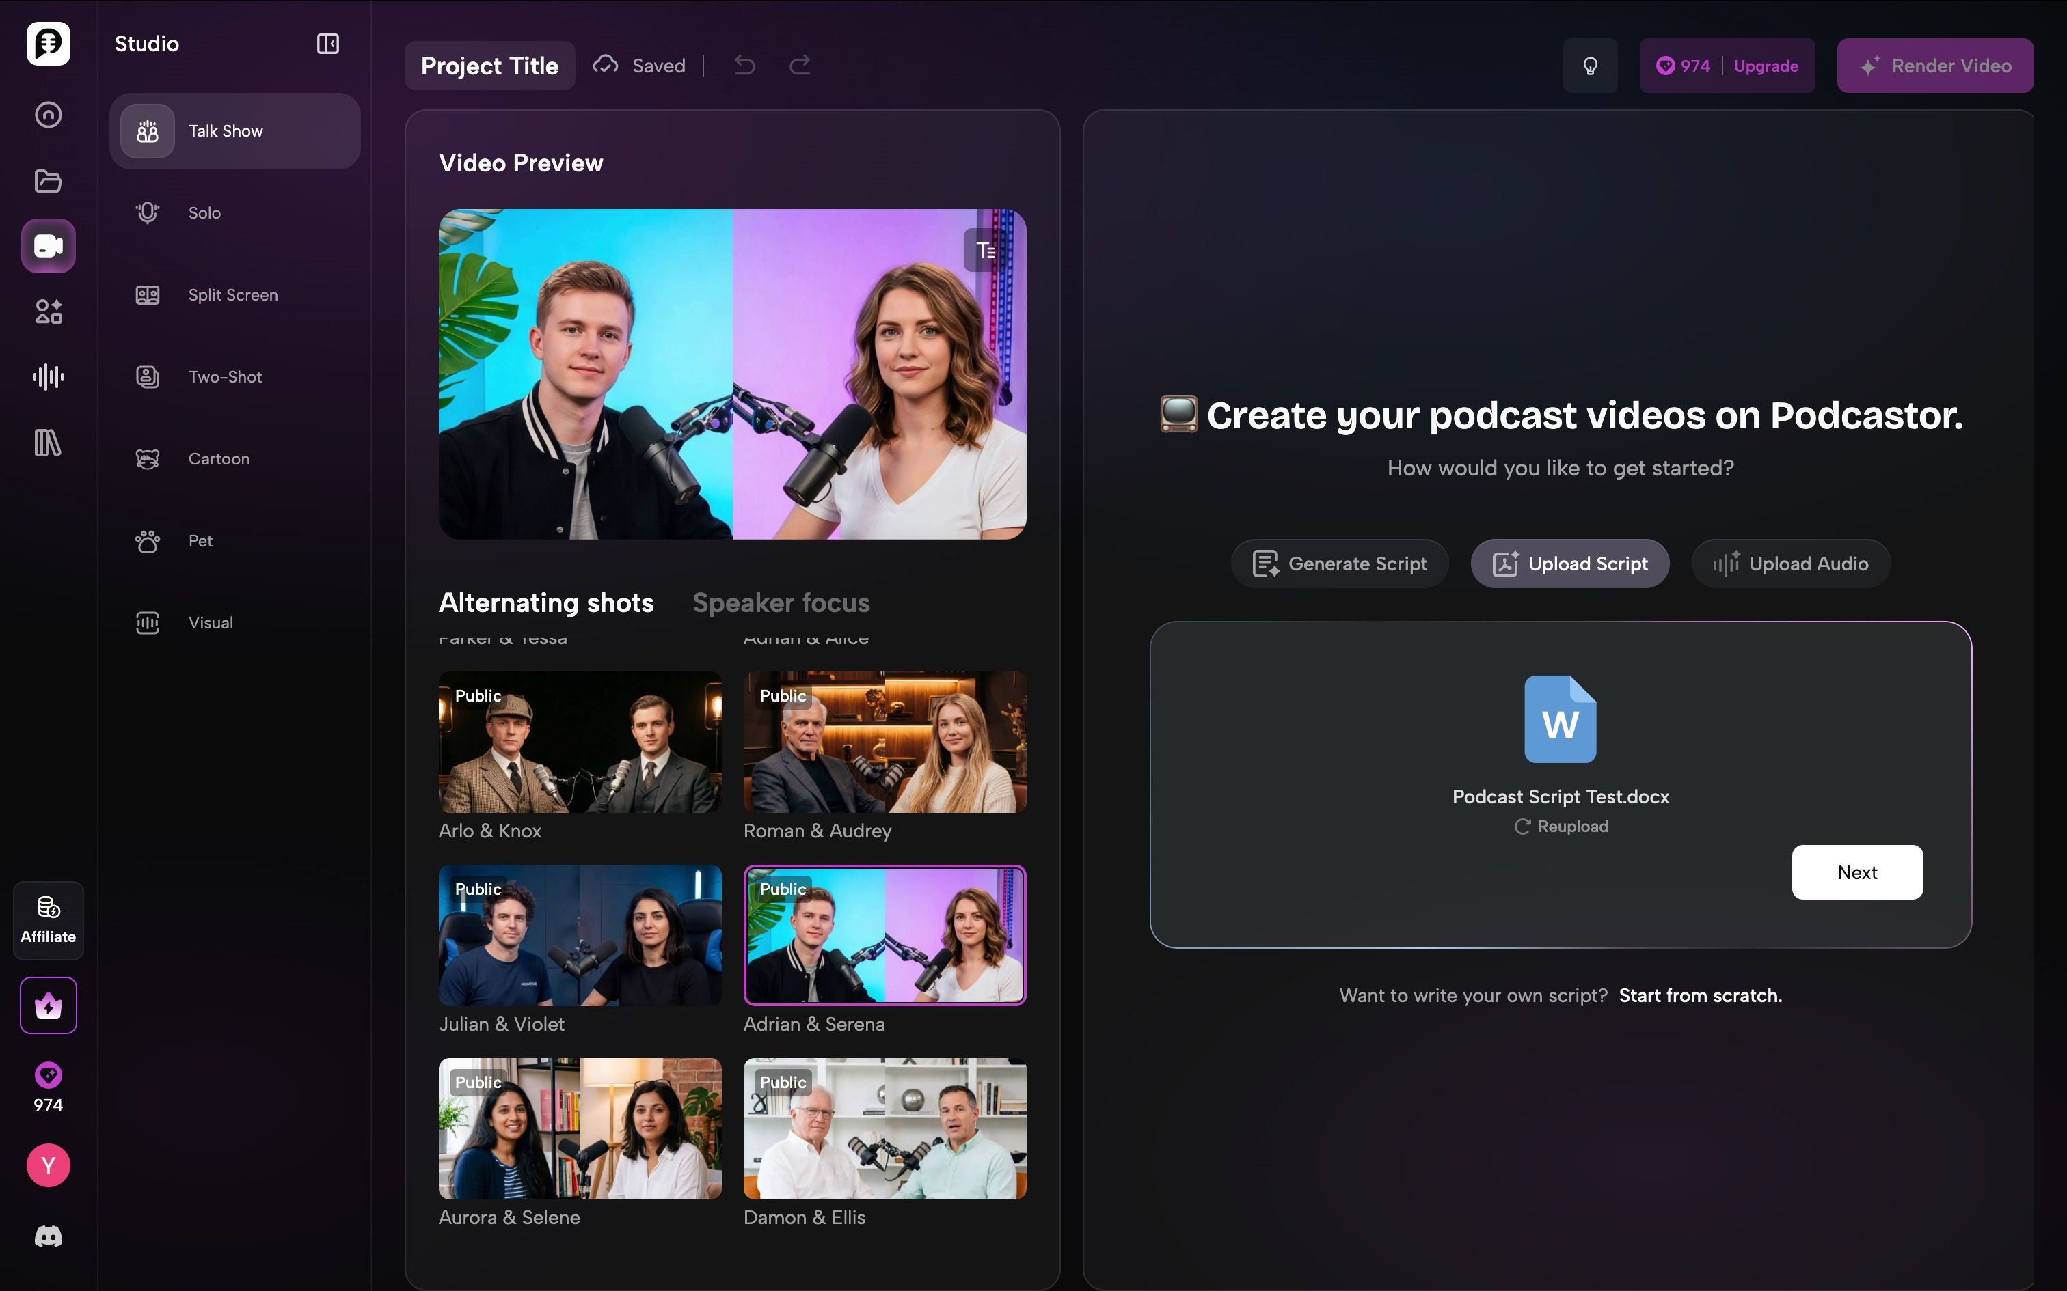
Task: Collapse the Studio panel
Action: [x=328, y=44]
